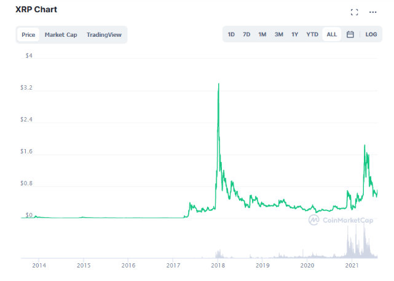Select the 1D time range
The image size is (394, 281).
point(231,34)
